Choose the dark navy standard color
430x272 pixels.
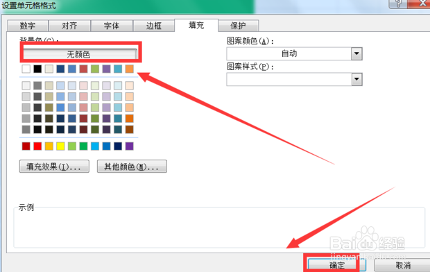tap(118, 146)
